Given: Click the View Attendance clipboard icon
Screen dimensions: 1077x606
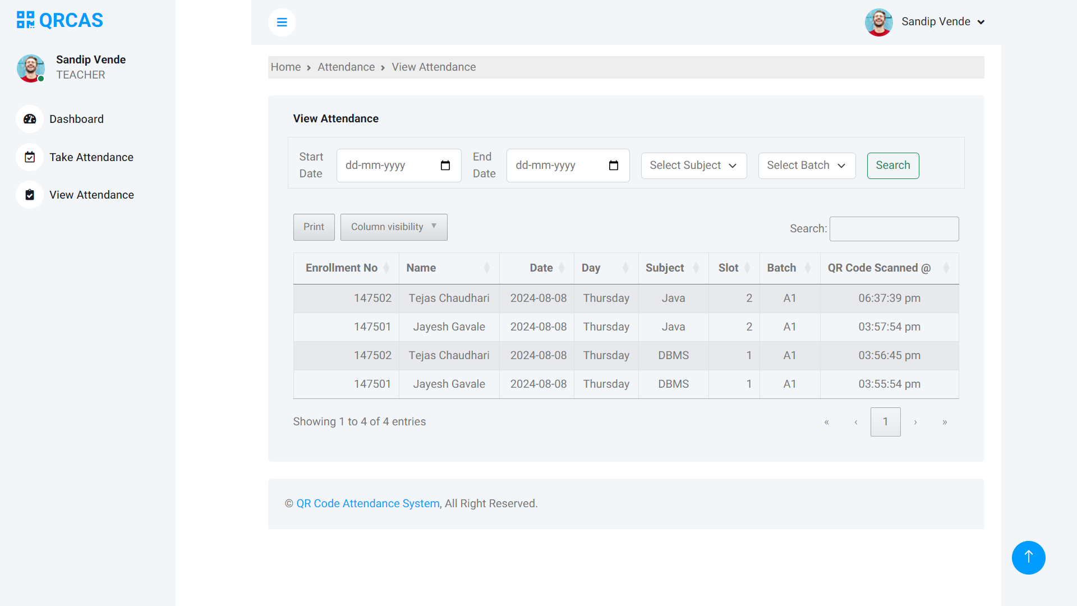Looking at the screenshot, I should 30,195.
